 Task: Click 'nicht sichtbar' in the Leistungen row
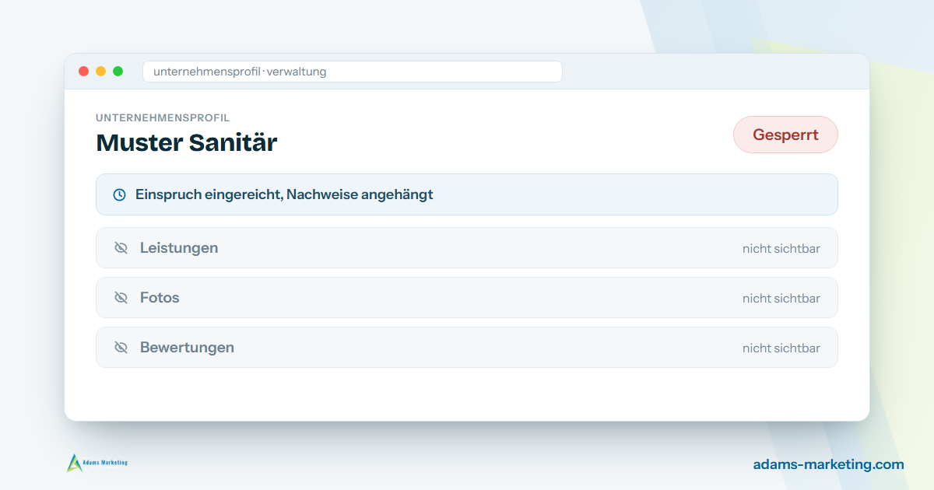tap(781, 249)
